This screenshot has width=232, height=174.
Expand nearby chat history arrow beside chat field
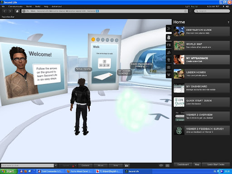56,165
